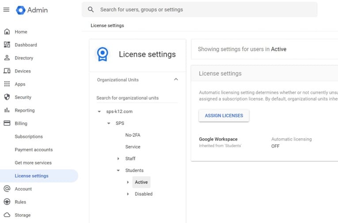
Task: Click the ASSIGN LICENSES button
Action: (x=224, y=116)
